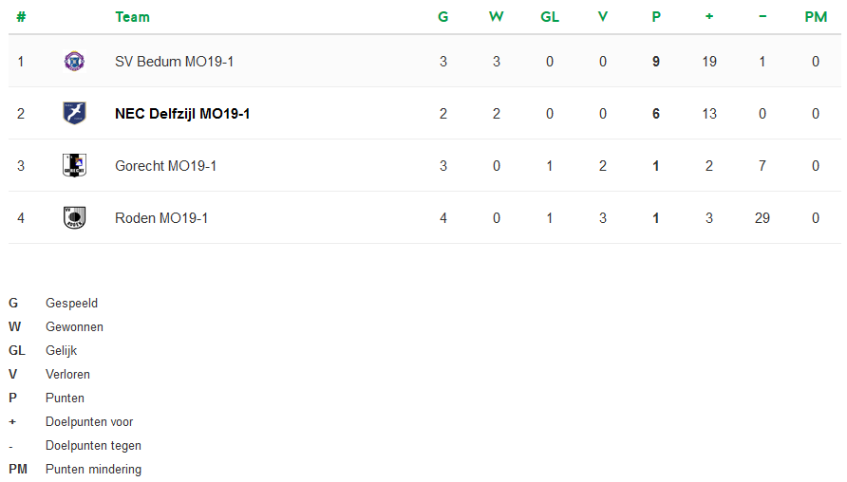Click the G (Gespeeld) column header
The height and width of the screenshot is (482, 847).
(443, 17)
